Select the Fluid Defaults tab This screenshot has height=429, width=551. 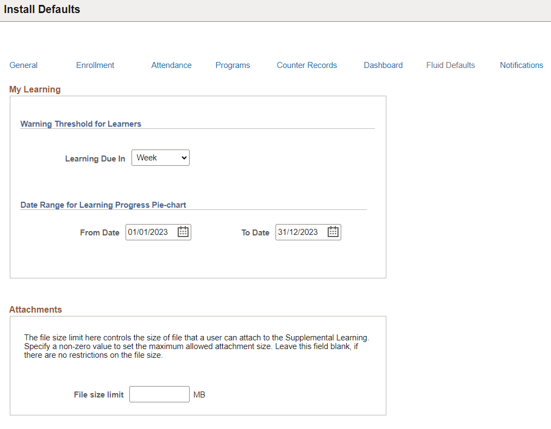(450, 65)
